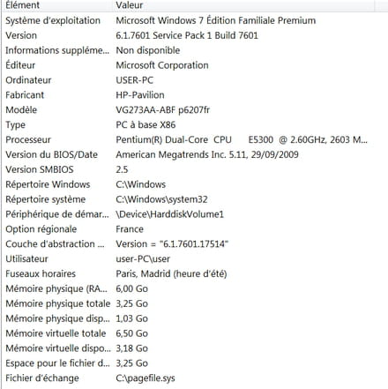Select the Système d'exploitation row
Image resolution: width=388 pixels, height=389 pixels.
pyautogui.click(x=195, y=20)
